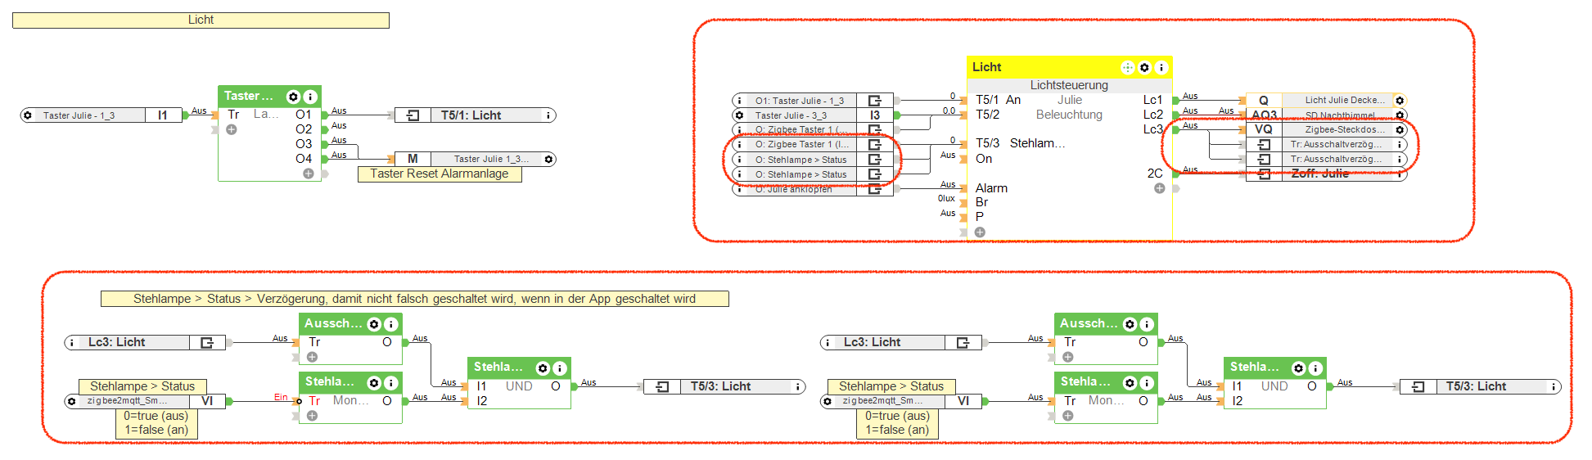This screenshot has height=460, width=1592.
Task: Click info icon of right-hand Lc3: Licht connector
Action: click(828, 343)
